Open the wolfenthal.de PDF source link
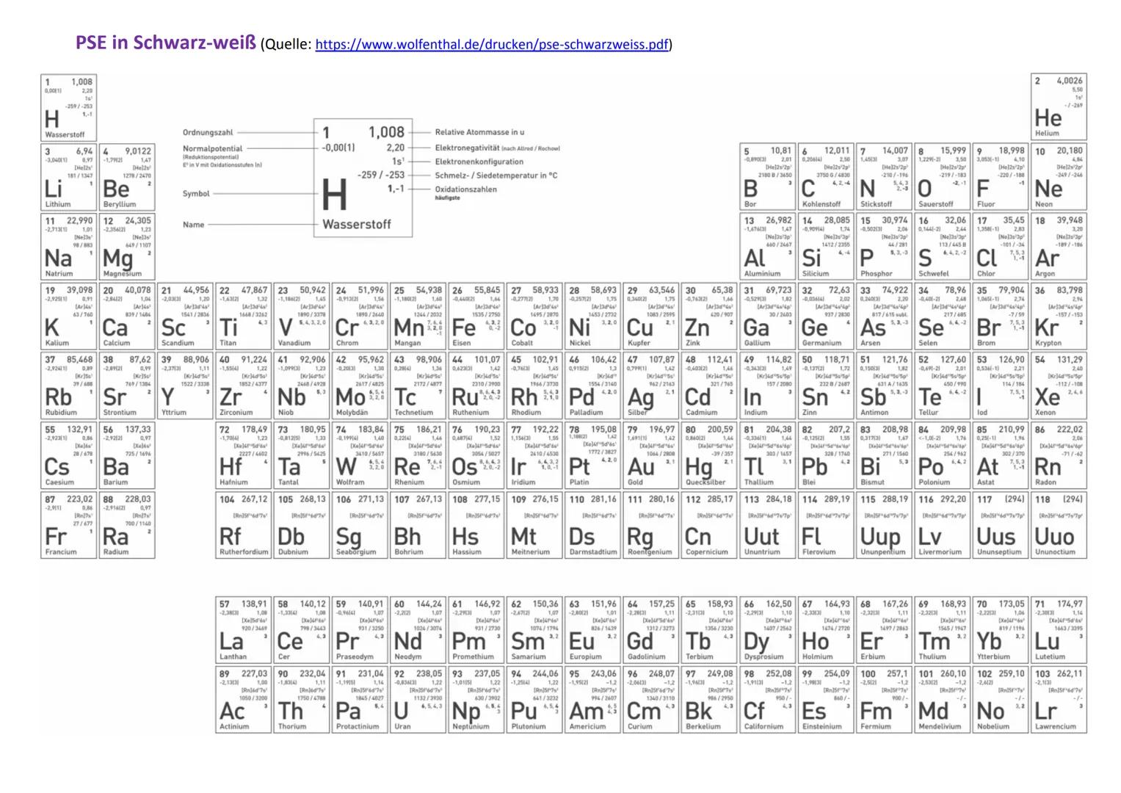1121x793 pixels. (492, 44)
